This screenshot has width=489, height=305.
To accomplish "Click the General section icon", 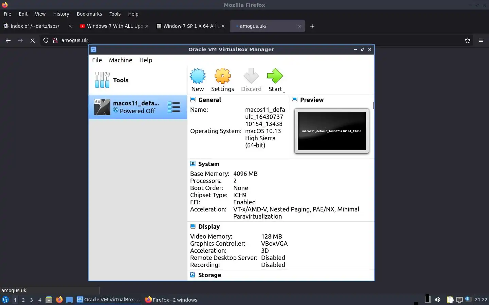I will pos(193,100).
